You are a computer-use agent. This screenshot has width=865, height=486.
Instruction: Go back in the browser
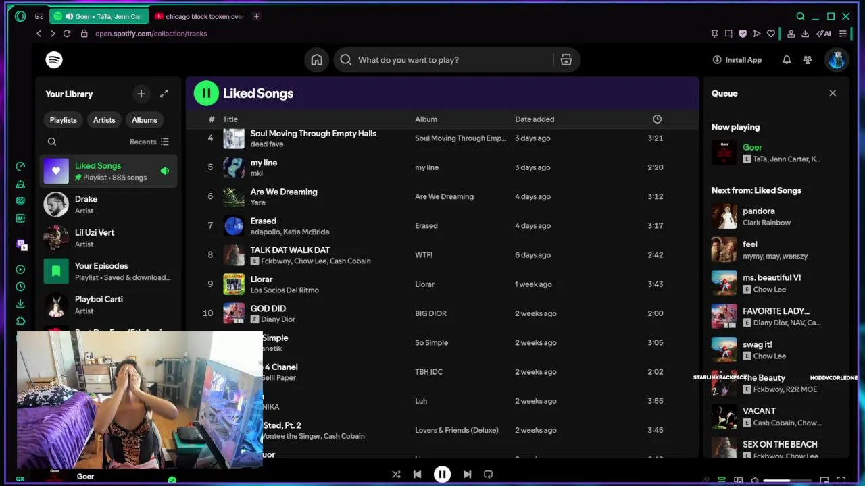click(39, 34)
